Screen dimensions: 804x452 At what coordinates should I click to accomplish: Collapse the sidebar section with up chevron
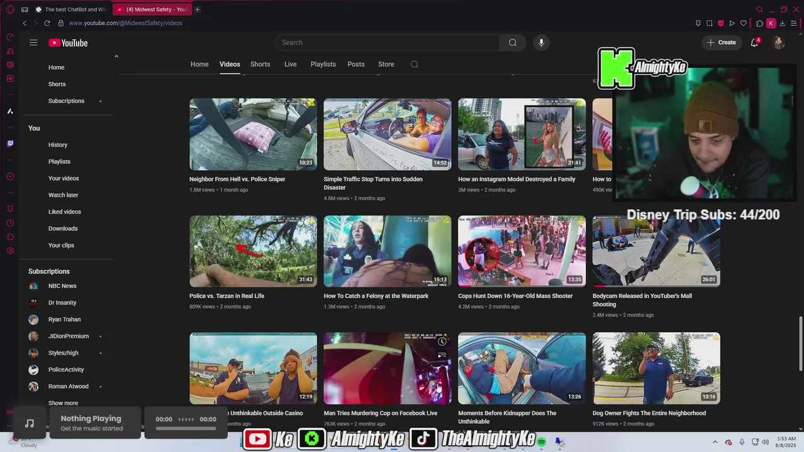click(x=116, y=56)
